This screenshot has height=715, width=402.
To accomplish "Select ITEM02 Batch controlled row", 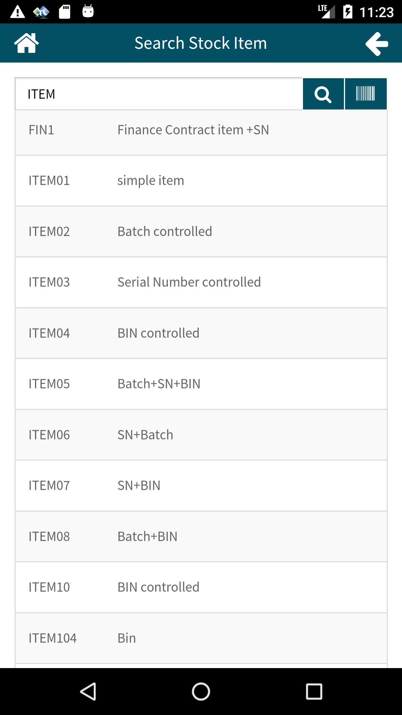I will (201, 232).
